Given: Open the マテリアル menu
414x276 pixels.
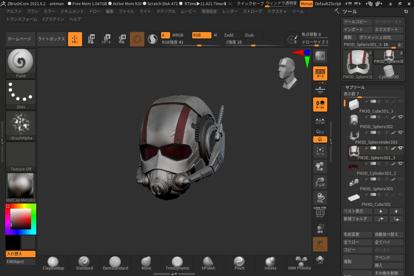Looking at the screenshot, I should (166, 11).
